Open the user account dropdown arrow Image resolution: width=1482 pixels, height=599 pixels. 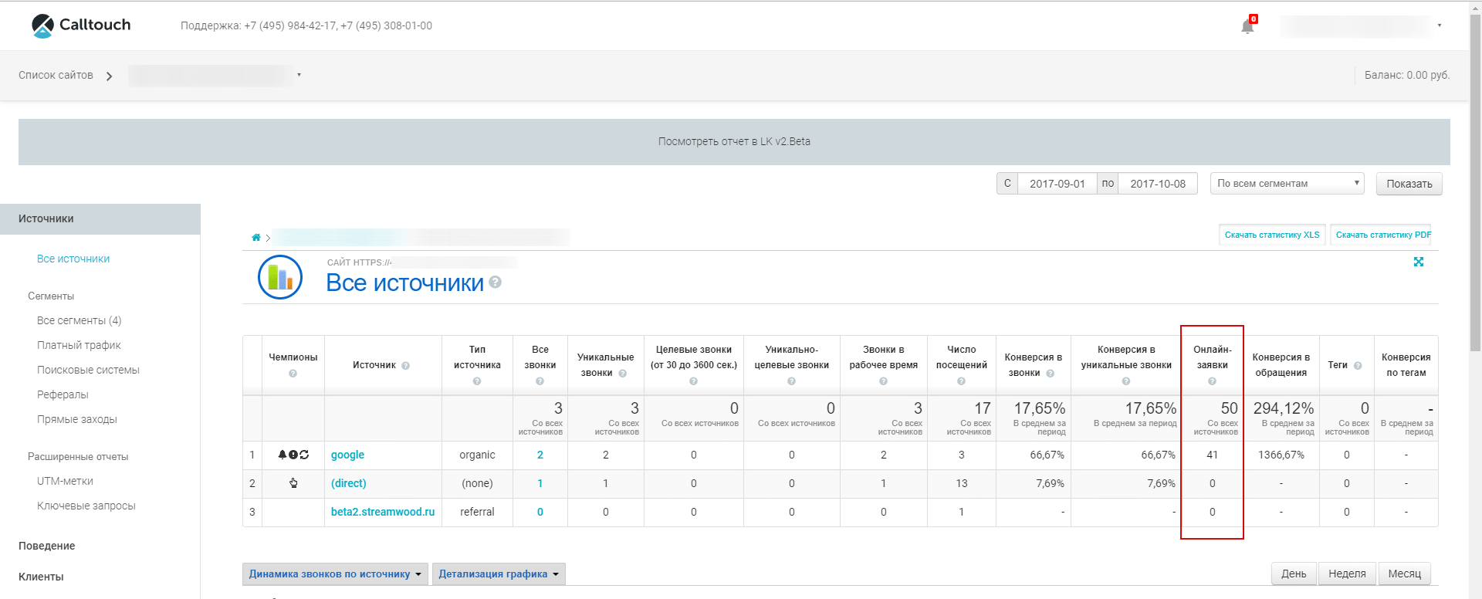point(1440,25)
